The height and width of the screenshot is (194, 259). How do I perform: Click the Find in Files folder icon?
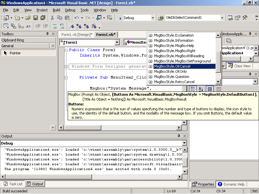coord(161,18)
